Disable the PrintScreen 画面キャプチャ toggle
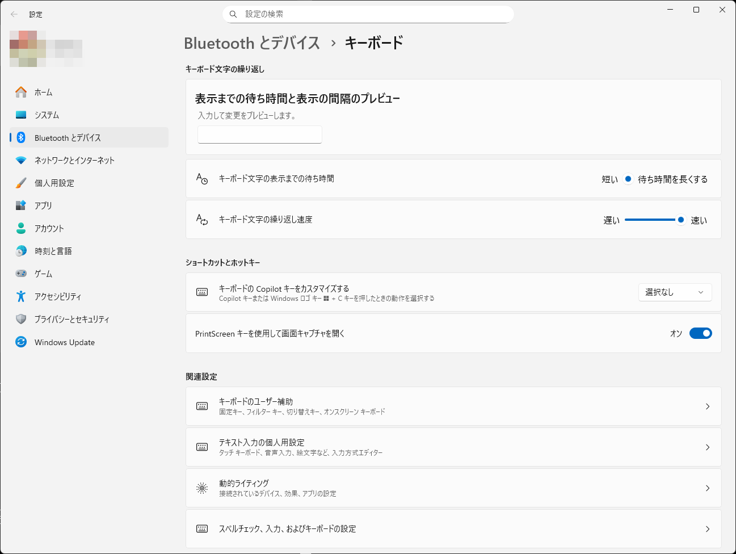 pyautogui.click(x=701, y=333)
